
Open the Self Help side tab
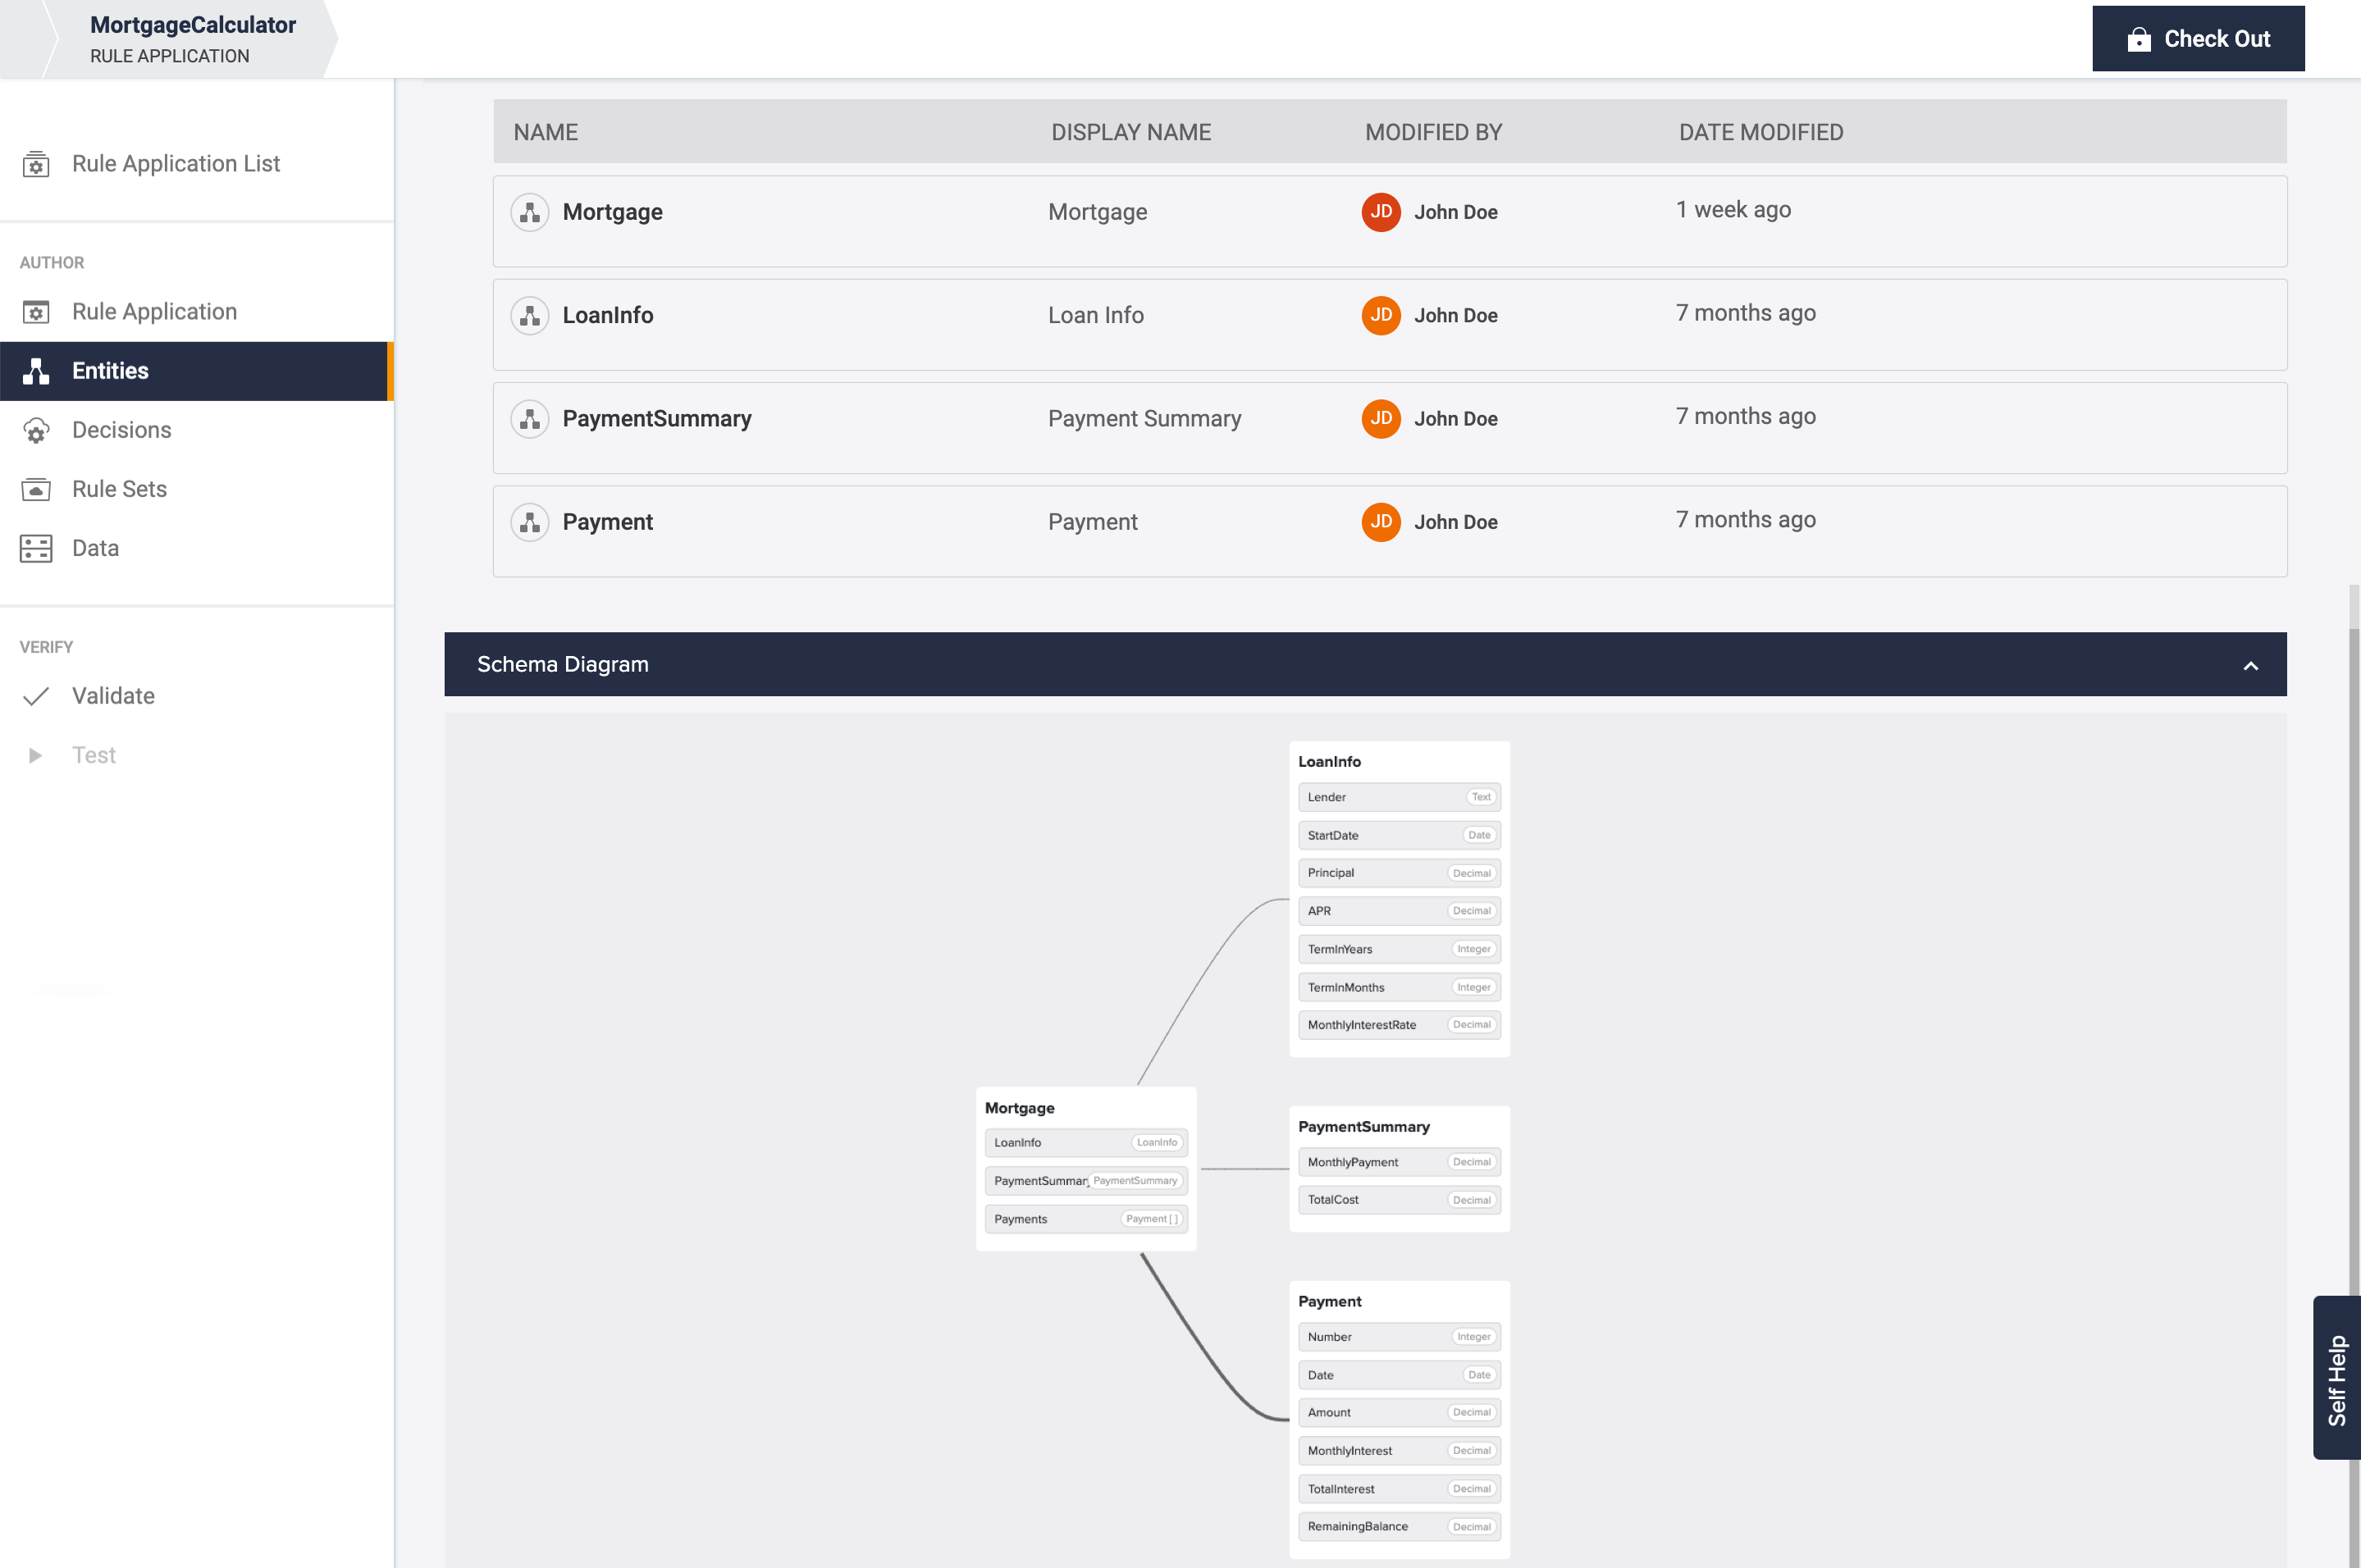click(2338, 1377)
